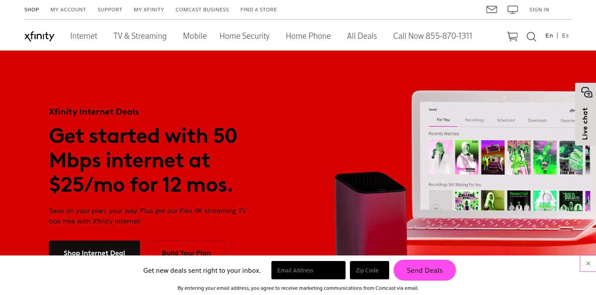Image resolution: width=596 pixels, height=295 pixels.
Task: Click Shop Internet Deal button
Action: click(94, 248)
